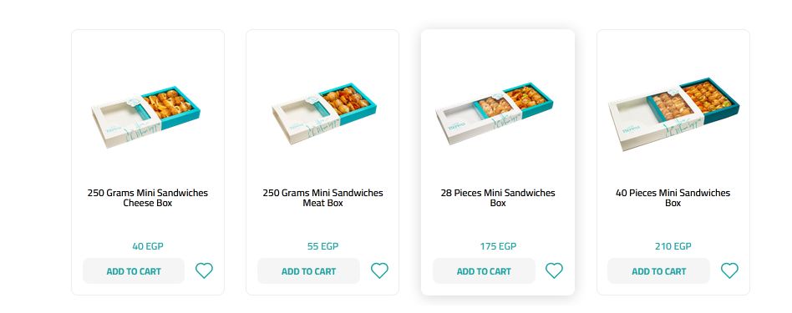Open 40 Pieces Mini Sandwiches Box title link
Viewport: 792px width, 313px height.
pos(673,198)
